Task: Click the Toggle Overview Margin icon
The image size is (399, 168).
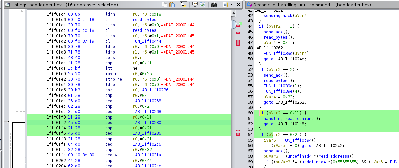Action: [x=225, y=5]
